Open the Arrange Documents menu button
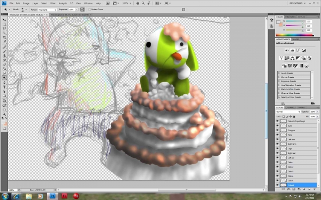Screen dimensions: 321x200 point(158,3)
